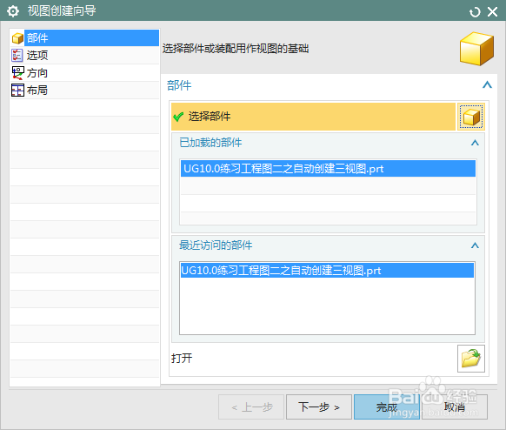
Task: Click the yellow cube icon beside 部件 step
Action: point(17,38)
